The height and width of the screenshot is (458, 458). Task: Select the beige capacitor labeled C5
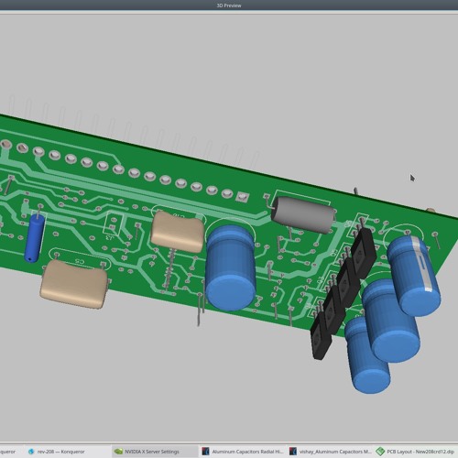click(74, 284)
